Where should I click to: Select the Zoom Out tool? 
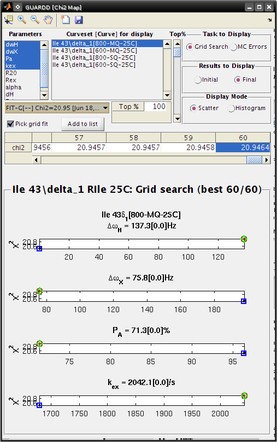(x=35, y=20)
